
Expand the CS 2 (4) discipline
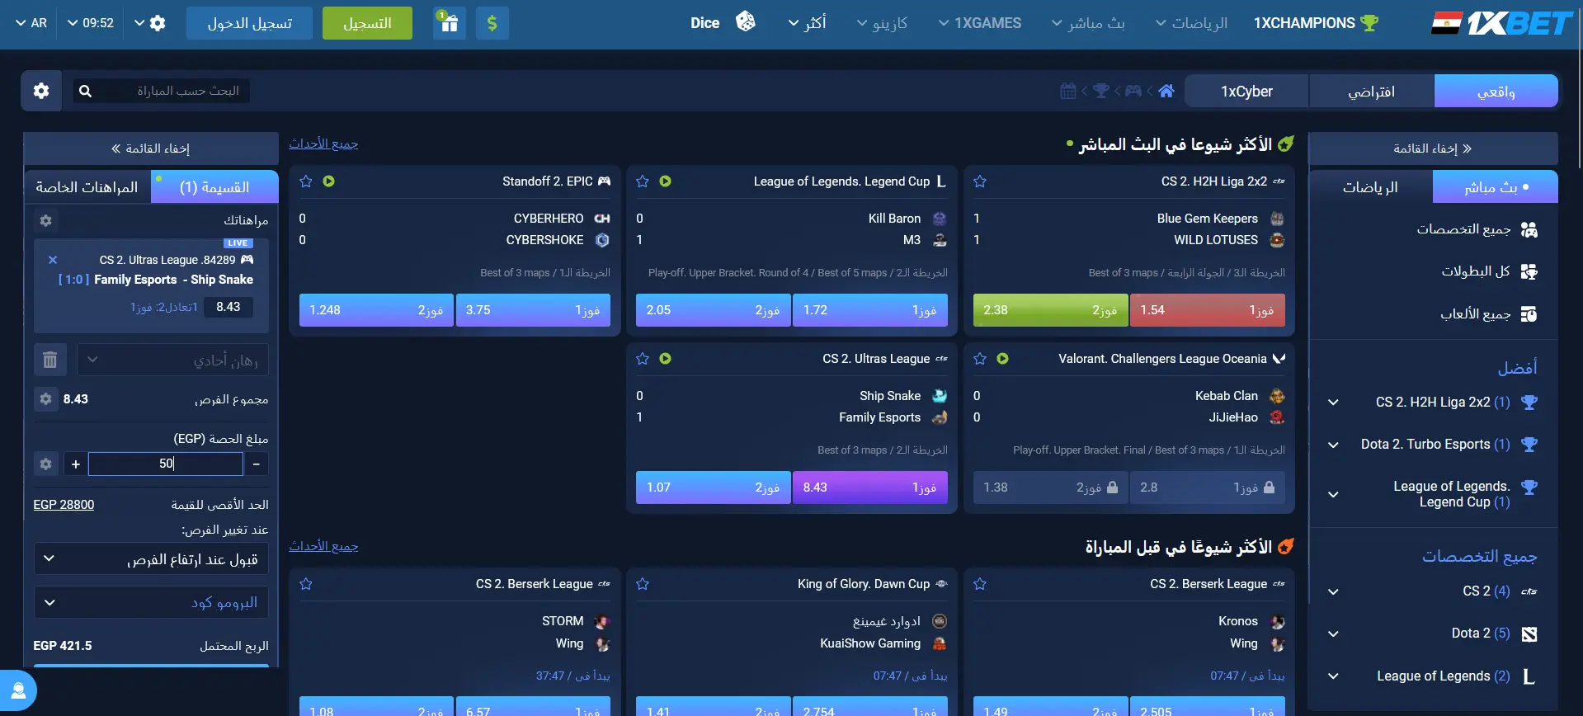tap(1333, 591)
